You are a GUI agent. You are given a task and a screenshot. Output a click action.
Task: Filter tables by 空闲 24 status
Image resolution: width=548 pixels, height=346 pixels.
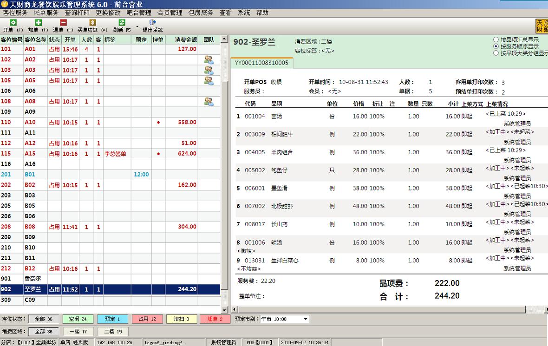[x=78, y=319]
